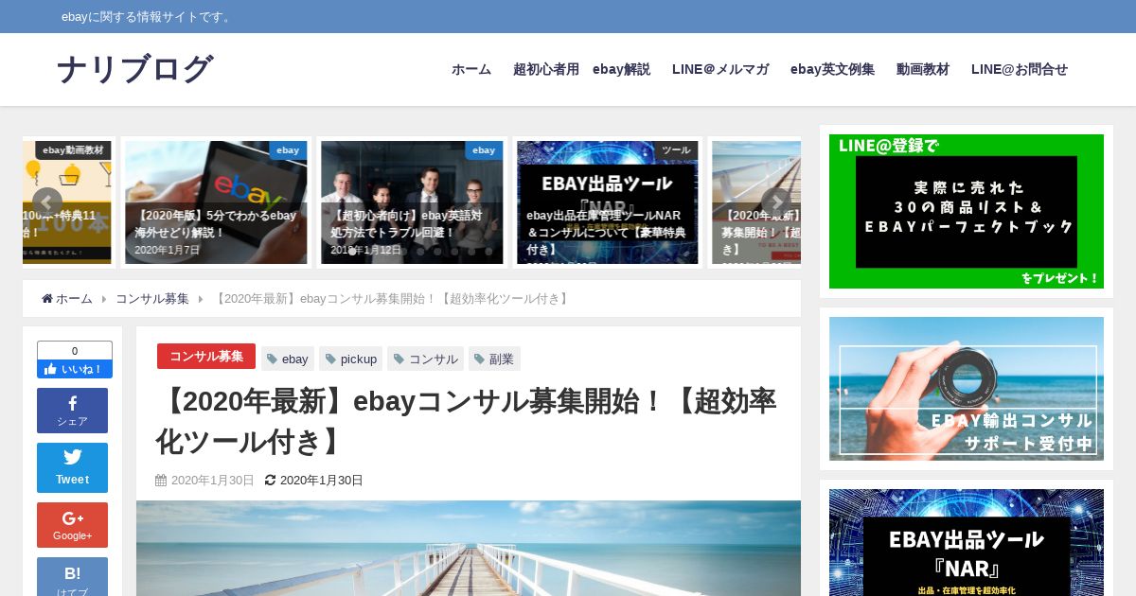Click the ebay動画教材 carousel card label
Viewport: 1136px width, 596px height.
tap(74, 150)
